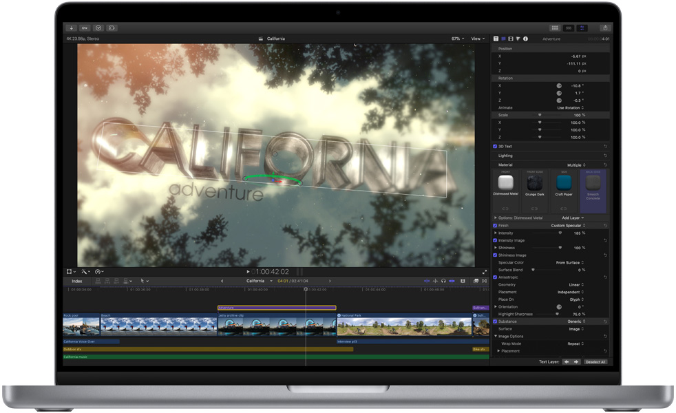The image size is (676, 413).
Task: Open the Info inspector icon
Action: (525, 39)
